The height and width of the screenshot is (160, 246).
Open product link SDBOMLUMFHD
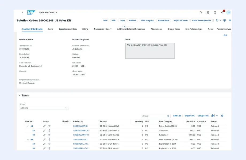point(80,126)
